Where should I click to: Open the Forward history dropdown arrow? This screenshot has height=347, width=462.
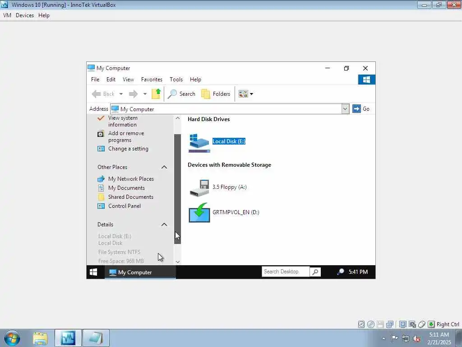145,94
